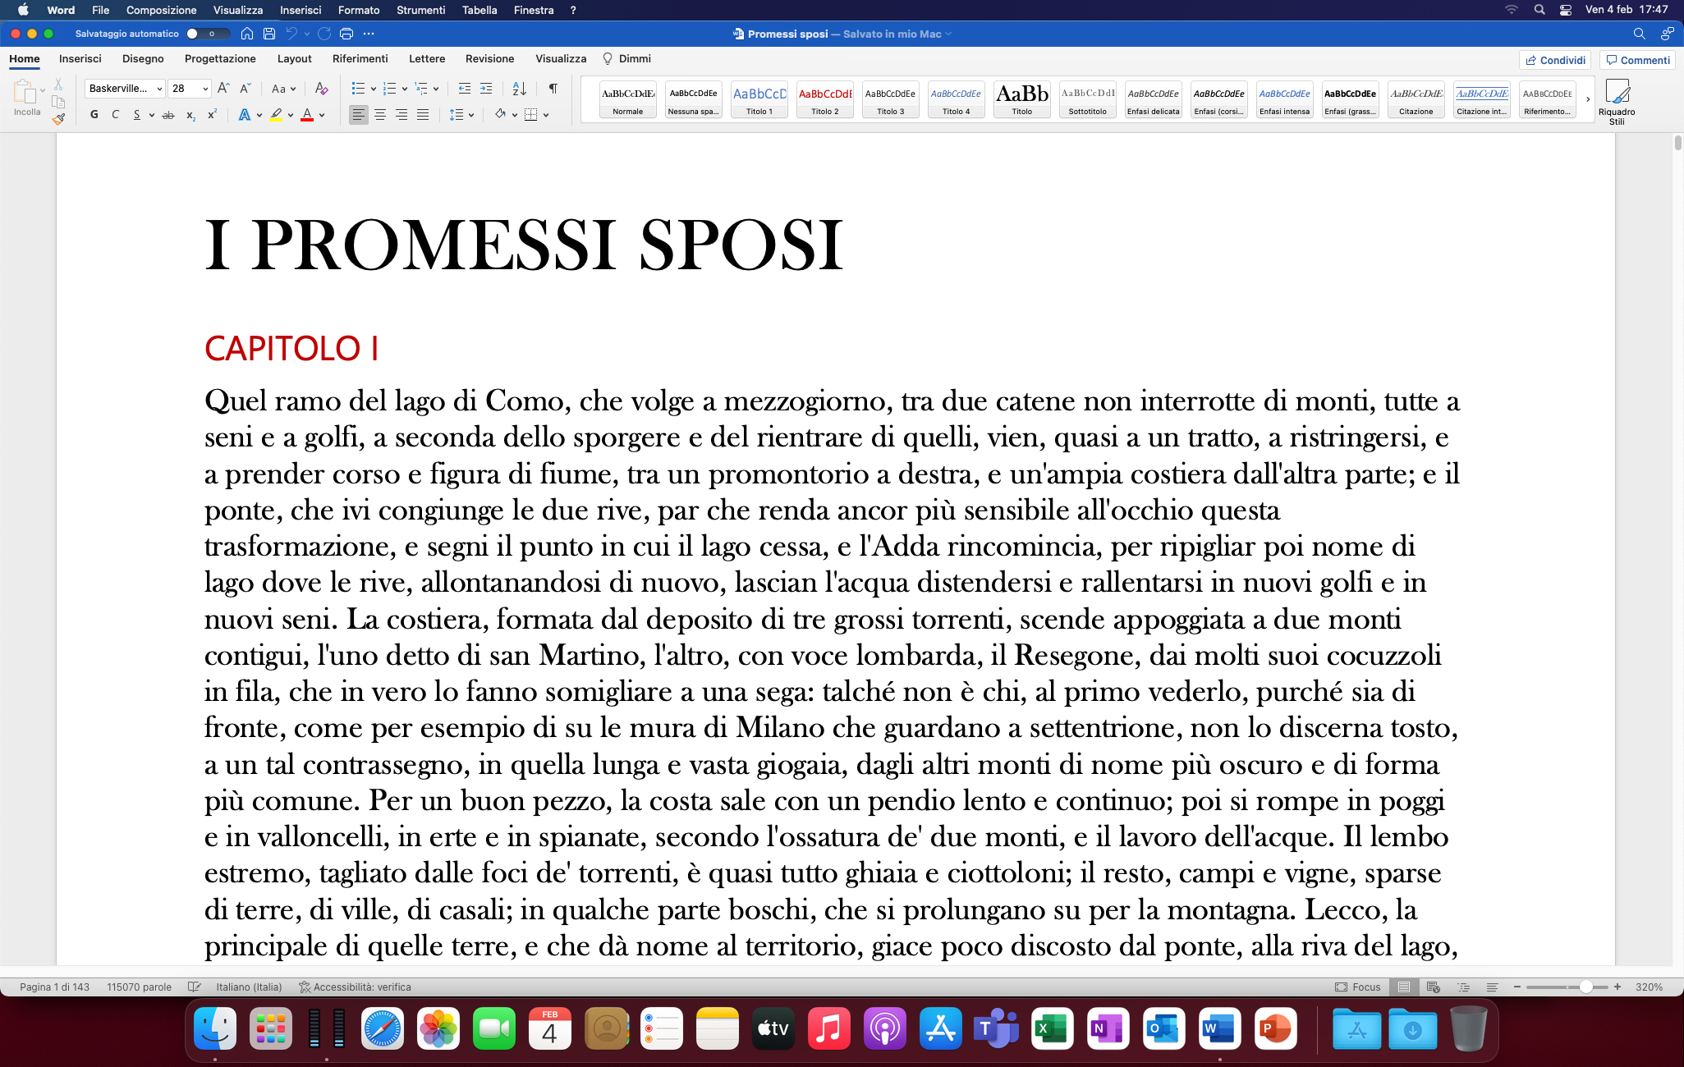This screenshot has height=1067, width=1684.
Task: Expand the line spacing dropdown arrow
Action: [x=471, y=115]
